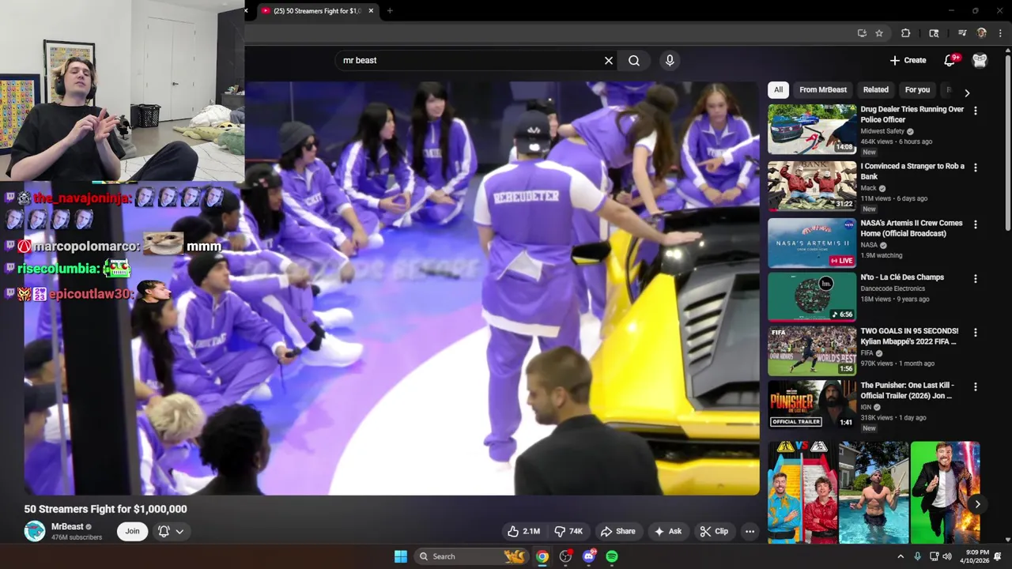Open Chrome three-dot menu

[x=1000, y=33]
